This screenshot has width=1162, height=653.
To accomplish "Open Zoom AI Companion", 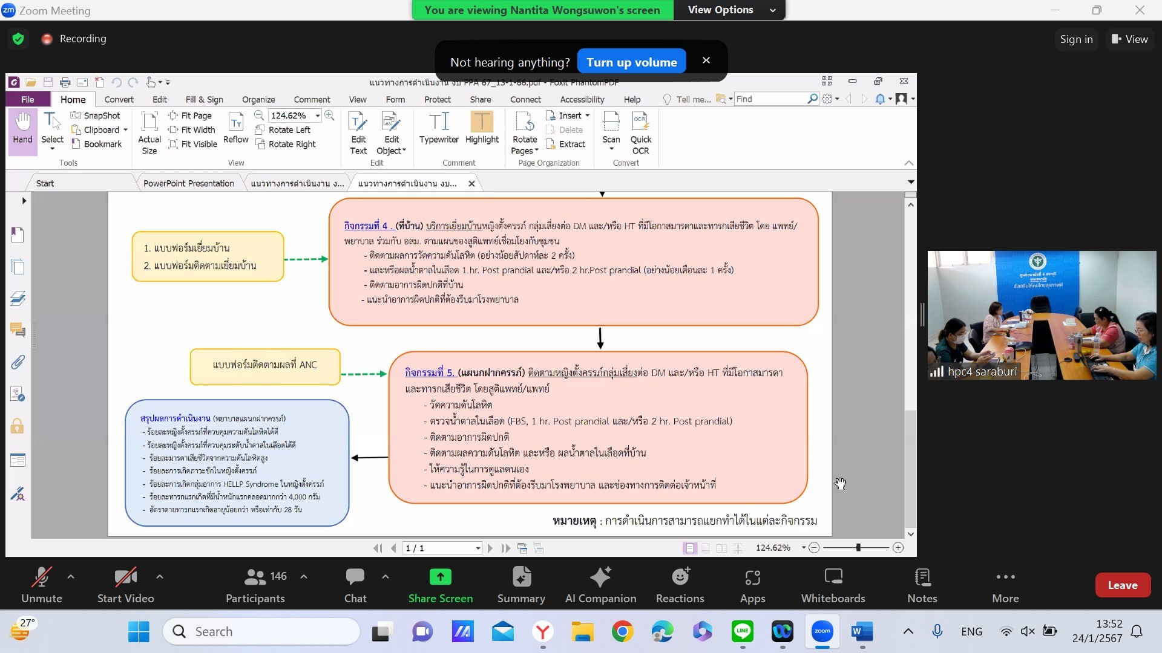I will coord(600,585).
